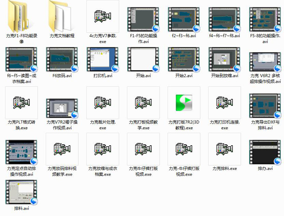Click the 力克裁片处理.exe file name text

103,125
